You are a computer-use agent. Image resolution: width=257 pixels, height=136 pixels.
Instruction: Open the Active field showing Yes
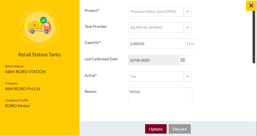pos(156,77)
